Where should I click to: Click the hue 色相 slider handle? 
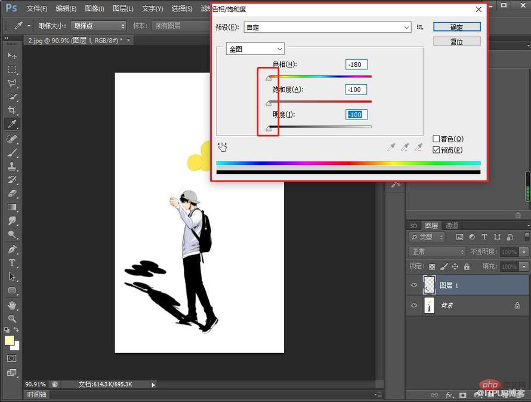coord(268,78)
